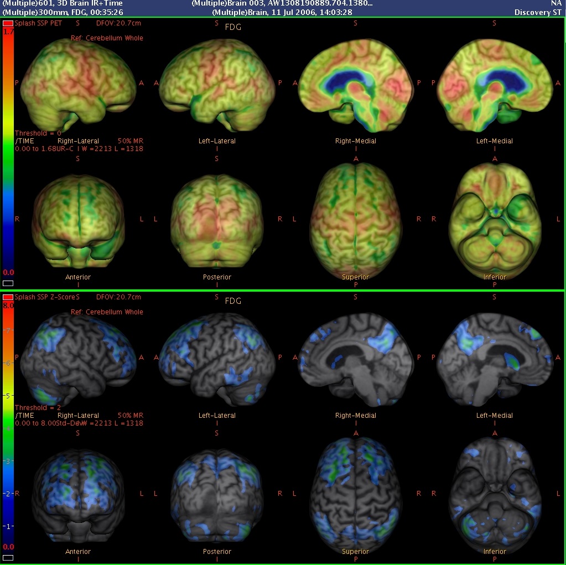
Task: Click the red swatch atop the PET color bar
Action: click(x=8, y=23)
